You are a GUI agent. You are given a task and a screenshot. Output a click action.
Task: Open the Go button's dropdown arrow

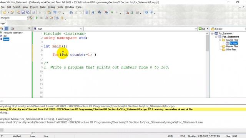coord(208,29)
